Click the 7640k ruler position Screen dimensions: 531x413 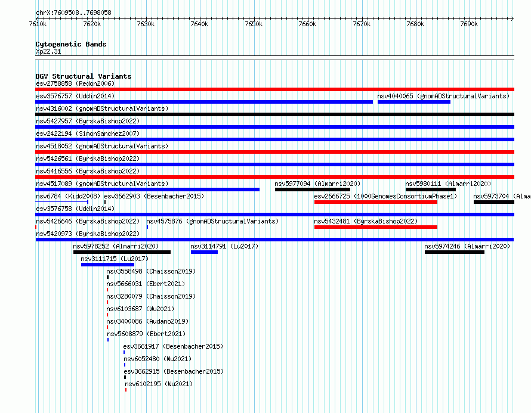[x=199, y=24]
